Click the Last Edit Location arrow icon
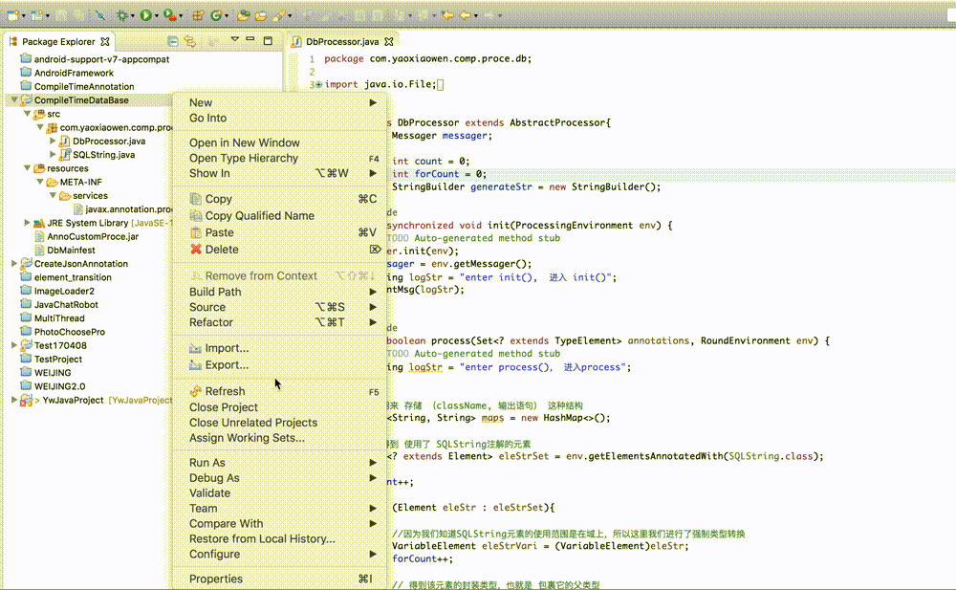This screenshot has height=590, width=956. (446, 14)
